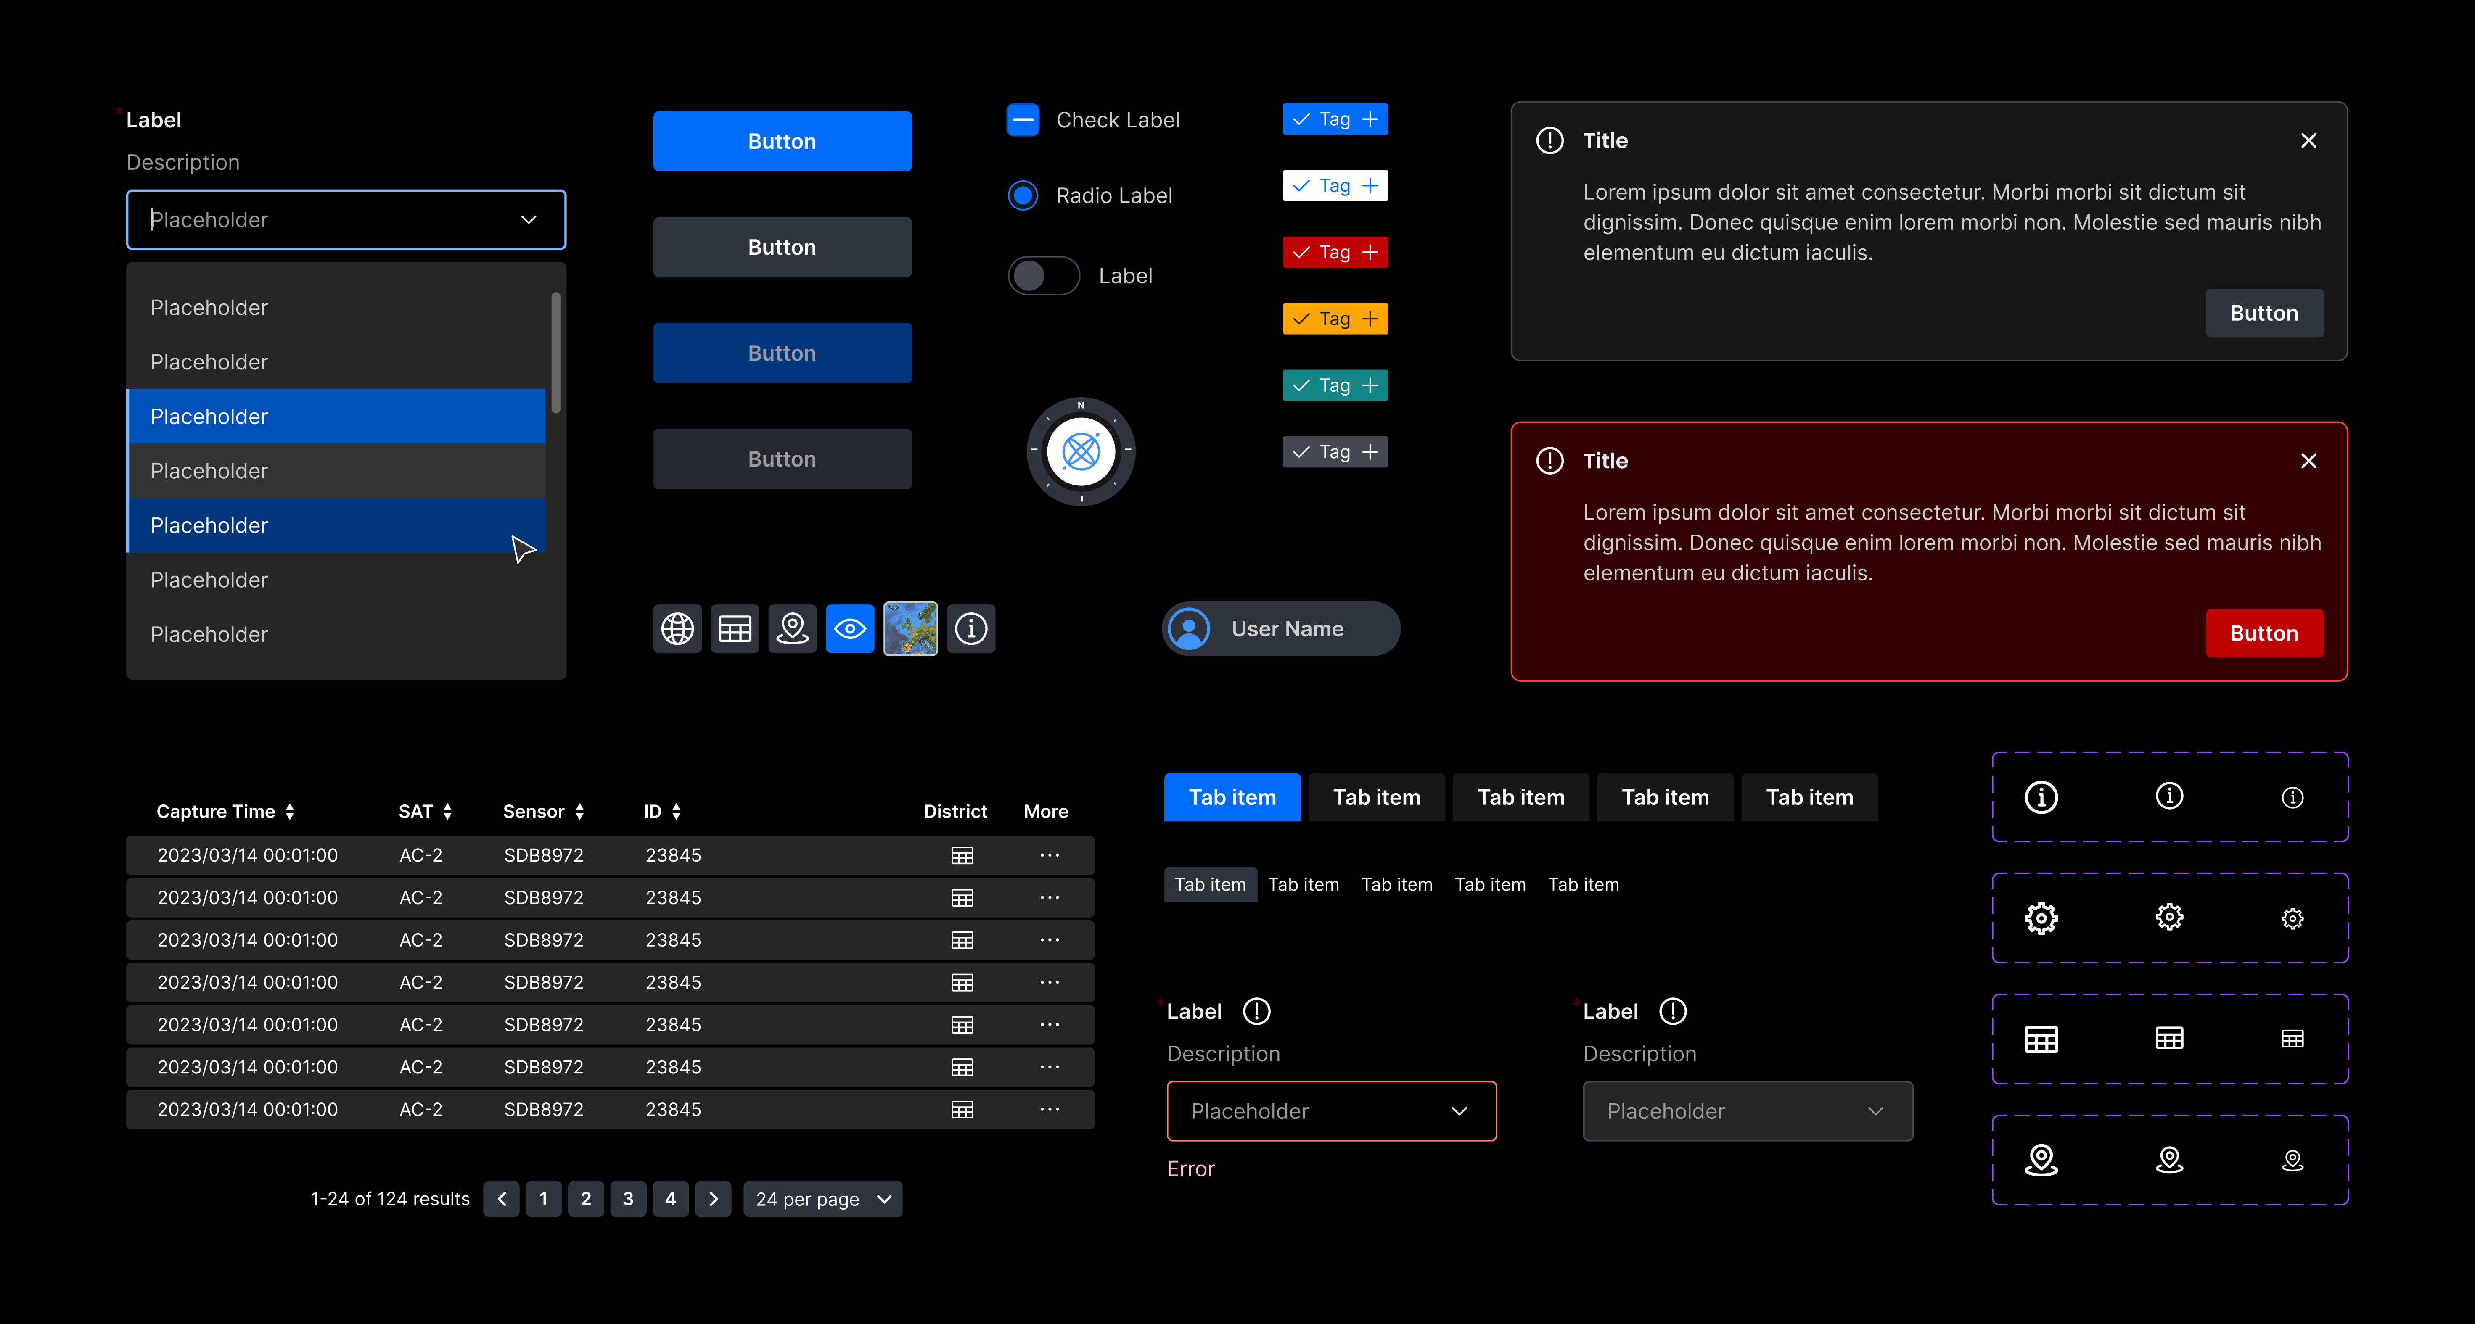This screenshot has width=2475, height=1324.
Task: Click the largest info icon in the dashed box
Action: click(x=2041, y=797)
